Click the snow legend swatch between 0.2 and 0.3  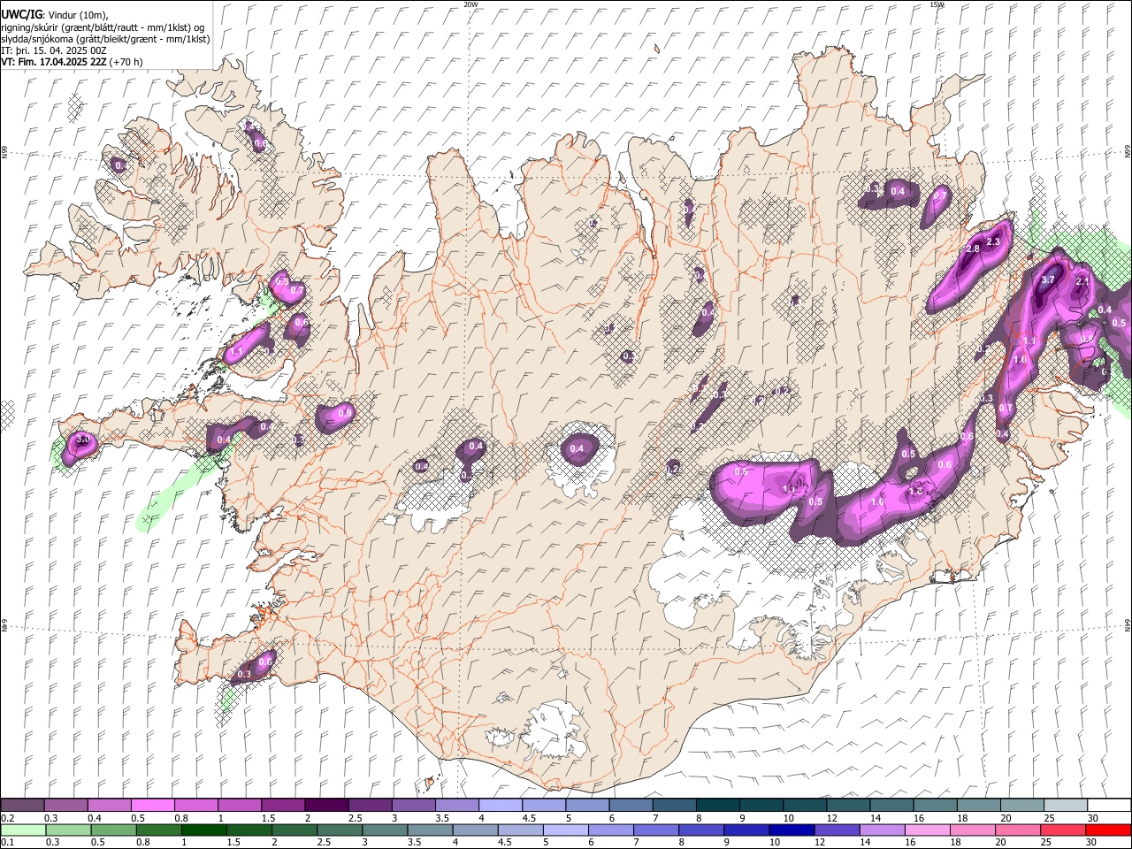(x=22, y=805)
